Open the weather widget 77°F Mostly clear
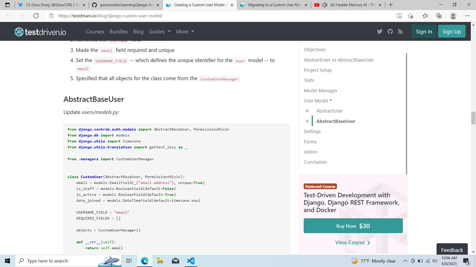The width and height of the screenshot is (476, 267). (x=373, y=261)
